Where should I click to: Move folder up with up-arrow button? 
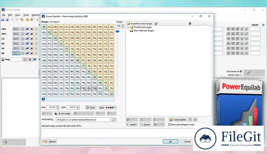click(x=190, y=120)
